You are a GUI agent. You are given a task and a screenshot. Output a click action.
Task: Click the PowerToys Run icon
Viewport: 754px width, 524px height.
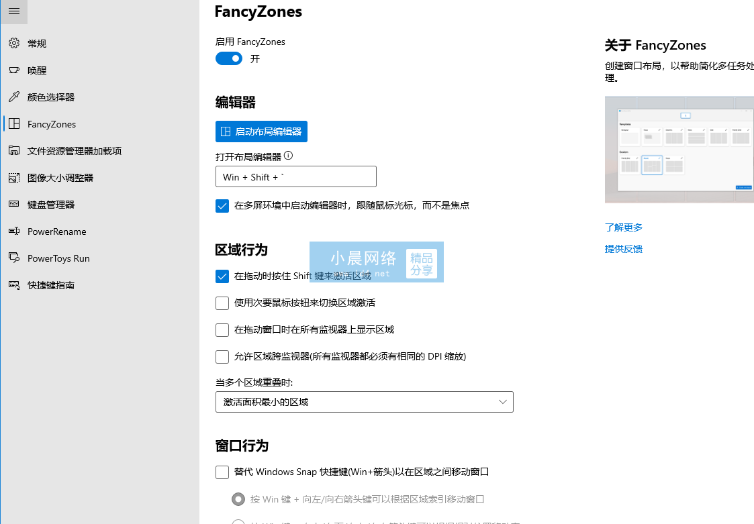coord(14,258)
